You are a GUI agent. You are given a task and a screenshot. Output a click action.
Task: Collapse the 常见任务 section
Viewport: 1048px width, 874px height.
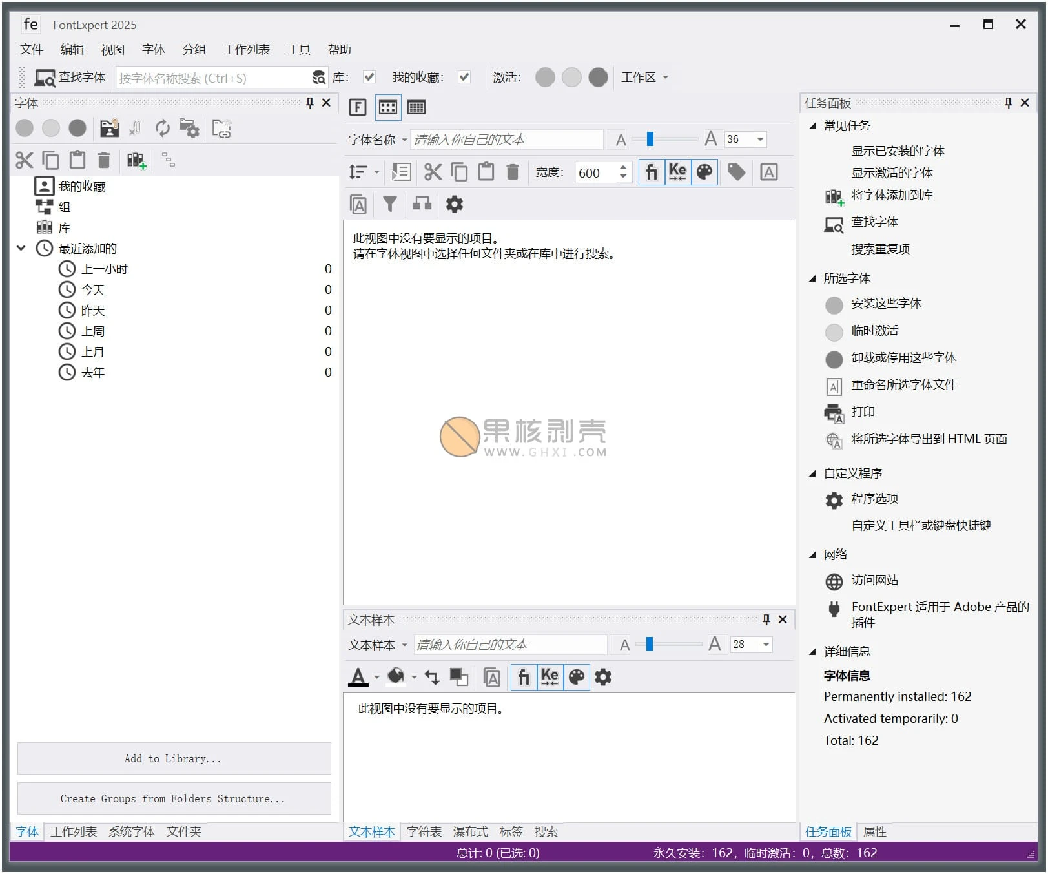tap(812, 126)
